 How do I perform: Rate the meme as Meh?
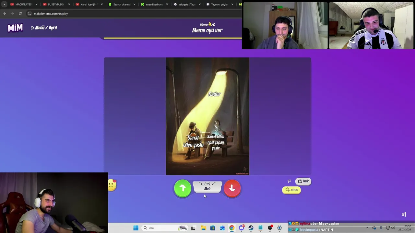[x=207, y=187]
